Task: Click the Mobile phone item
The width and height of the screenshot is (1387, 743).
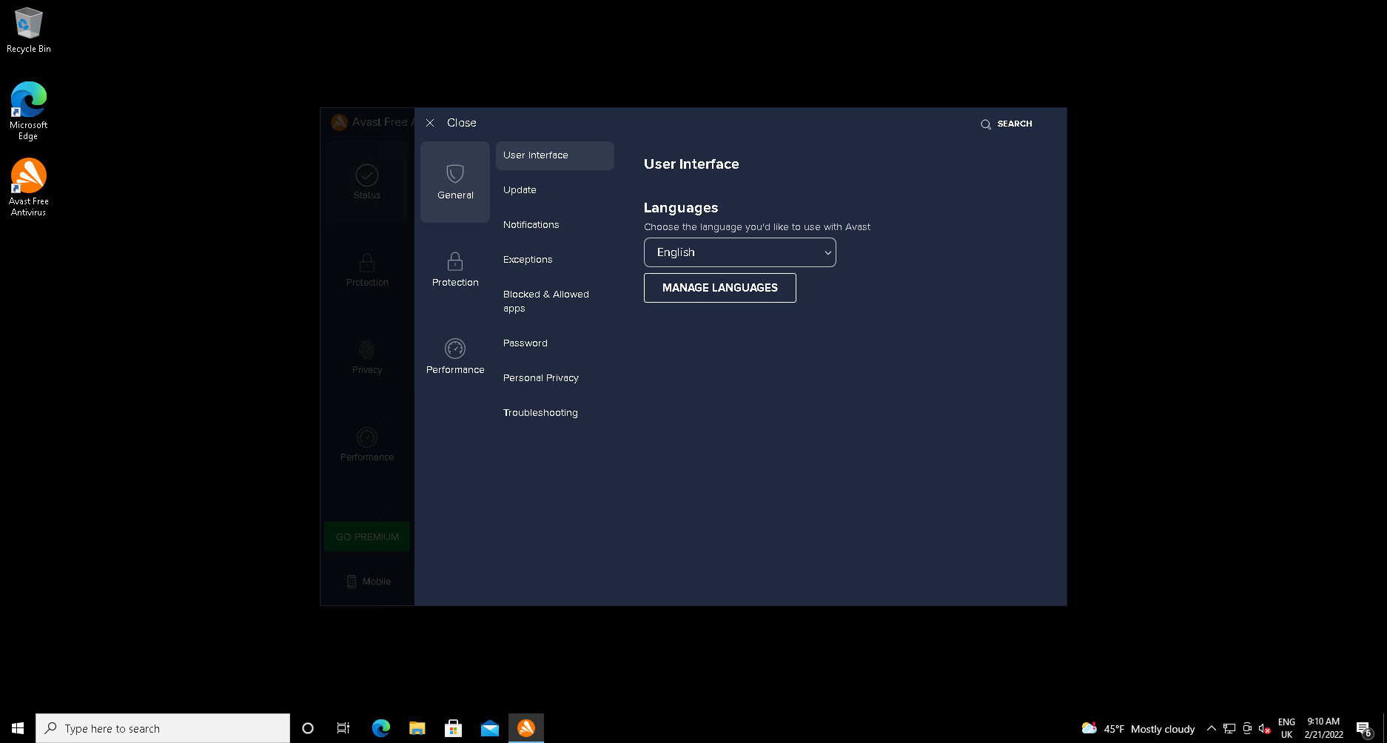Action: click(369, 582)
